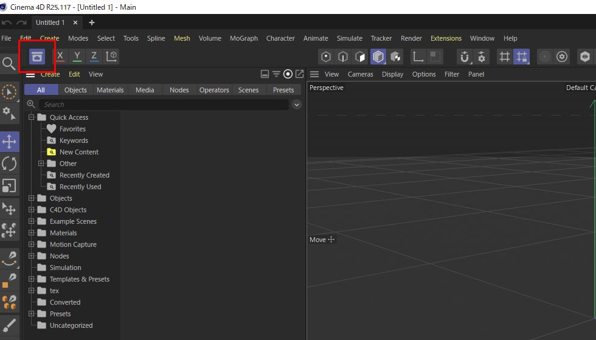Click Create in asset browser menu

tap(50, 74)
